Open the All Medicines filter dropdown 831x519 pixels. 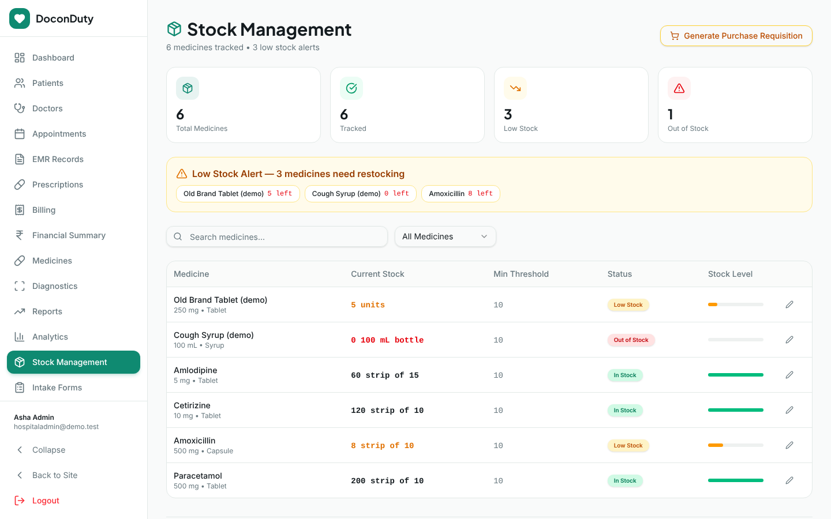point(446,236)
